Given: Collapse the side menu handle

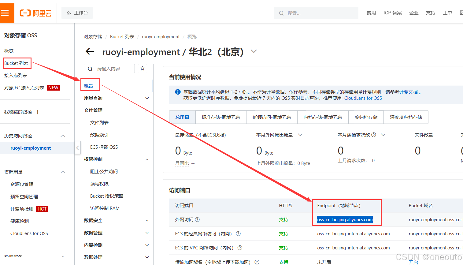Looking at the screenshot, I should [x=78, y=148].
